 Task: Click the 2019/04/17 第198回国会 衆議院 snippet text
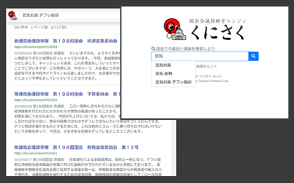coord(39,160)
